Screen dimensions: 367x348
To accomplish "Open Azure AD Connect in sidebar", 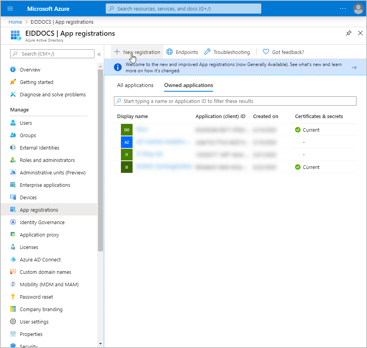I will point(40,259).
